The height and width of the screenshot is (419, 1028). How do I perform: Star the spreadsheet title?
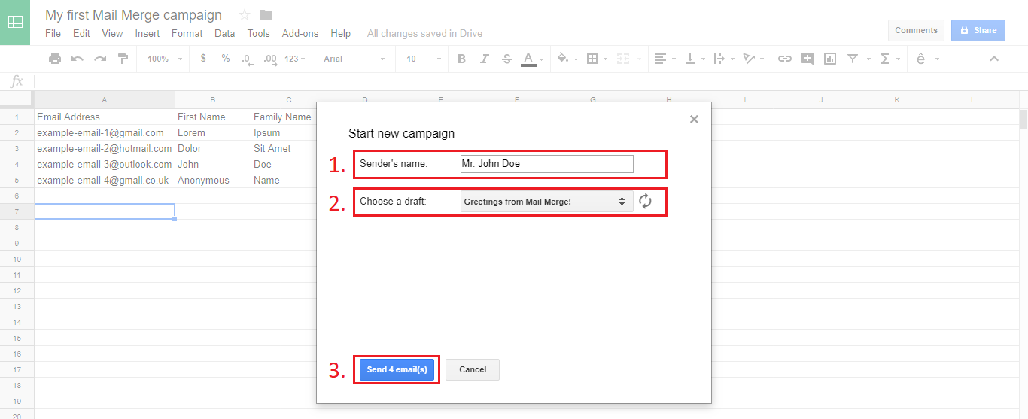[244, 15]
